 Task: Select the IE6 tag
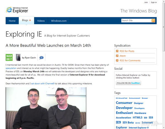(x=145, y=118)
